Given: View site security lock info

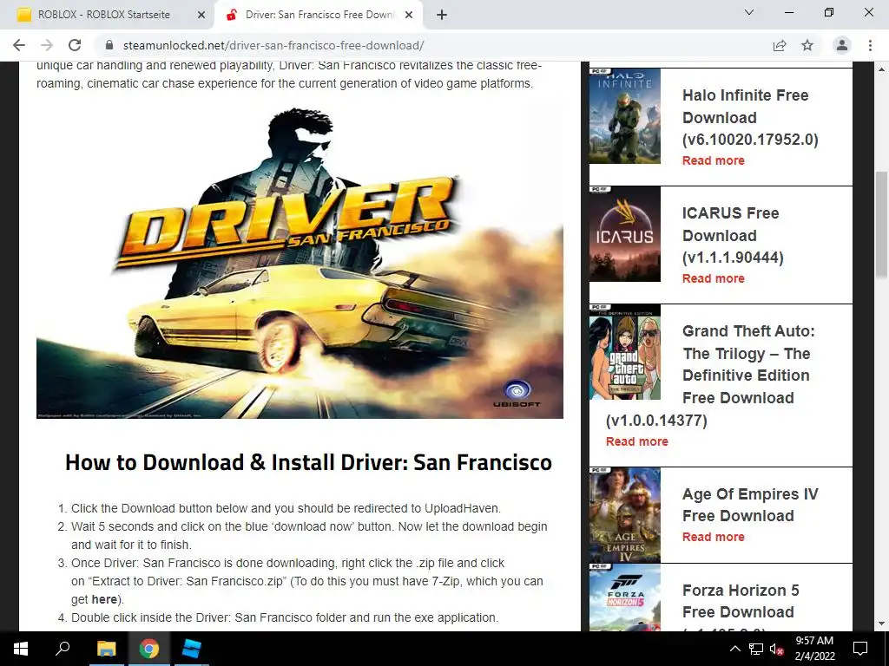Looking at the screenshot, I should tap(109, 45).
